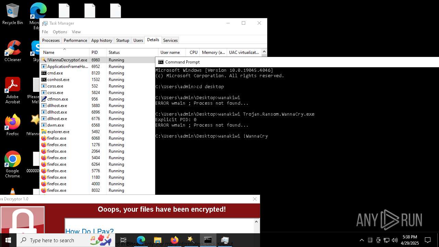Select the cmd.exe process row
Image resolution: width=439 pixels, height=247 pixels.
pos(97,73)
